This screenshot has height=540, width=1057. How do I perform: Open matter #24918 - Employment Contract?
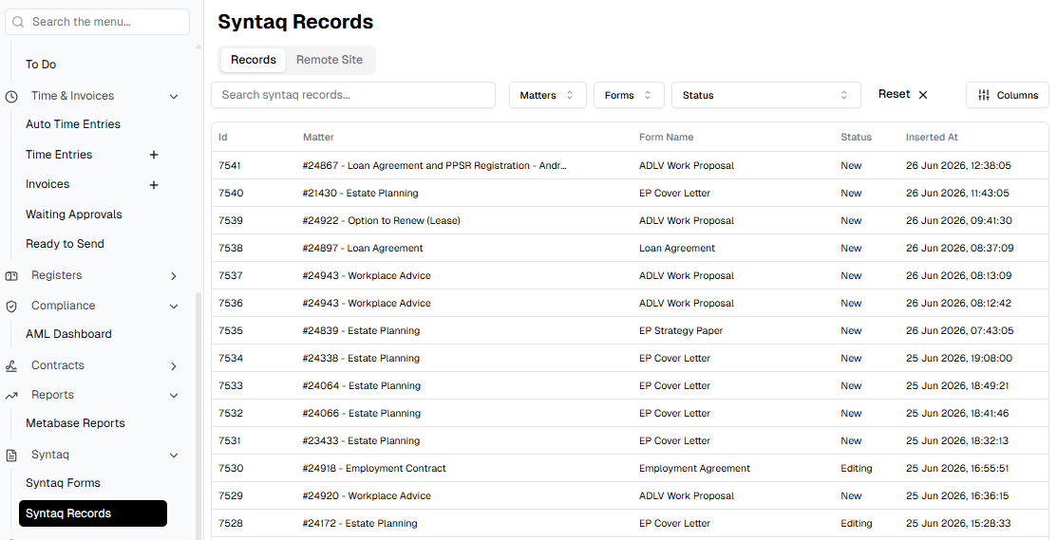(374, 469)
